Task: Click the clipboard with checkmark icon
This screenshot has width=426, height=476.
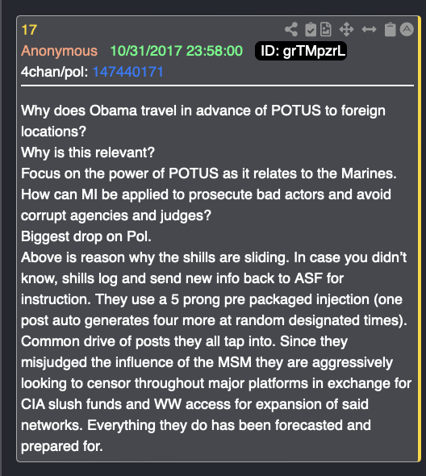Action: tap(311, 29)
